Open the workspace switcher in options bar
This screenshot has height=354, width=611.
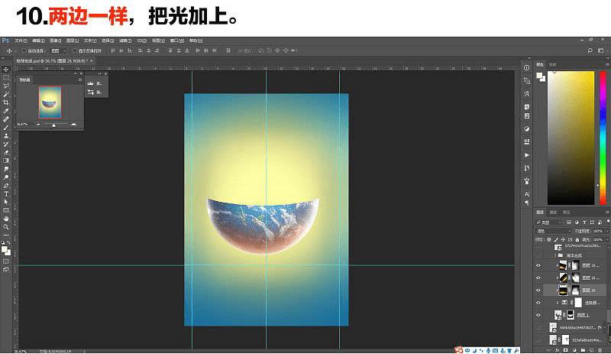[x=600, y=50]
